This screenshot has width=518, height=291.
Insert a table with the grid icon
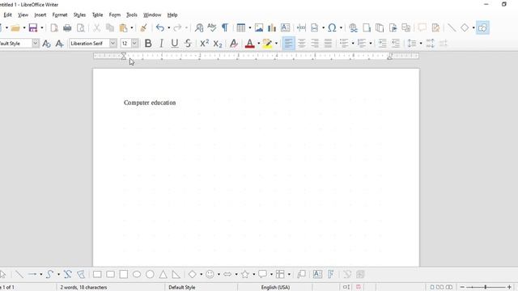pos(241,27)
